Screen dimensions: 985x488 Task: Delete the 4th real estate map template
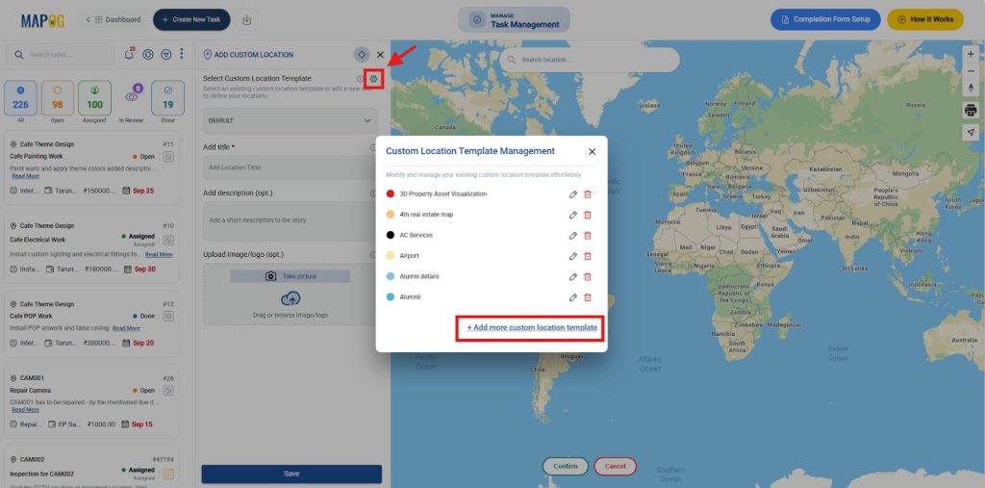588,215
